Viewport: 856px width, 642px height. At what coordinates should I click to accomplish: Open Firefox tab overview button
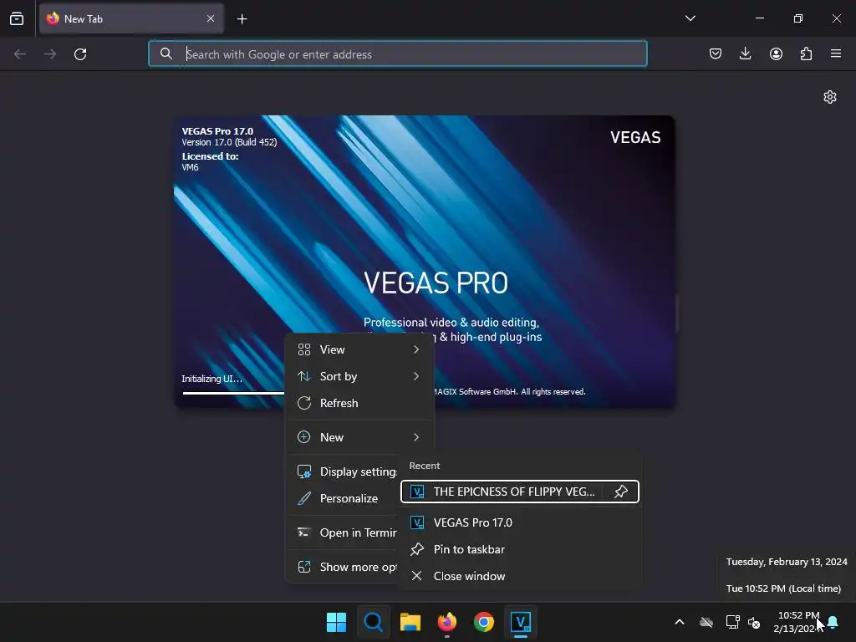17,18
